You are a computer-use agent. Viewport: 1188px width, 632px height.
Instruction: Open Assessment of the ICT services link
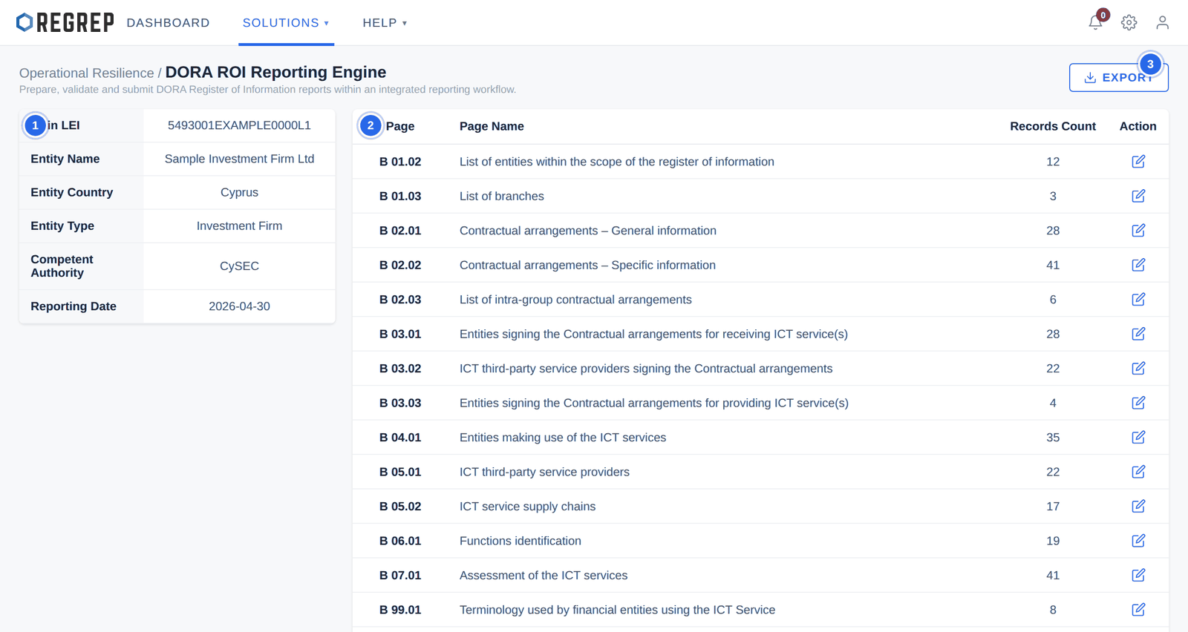click(544, 576)
